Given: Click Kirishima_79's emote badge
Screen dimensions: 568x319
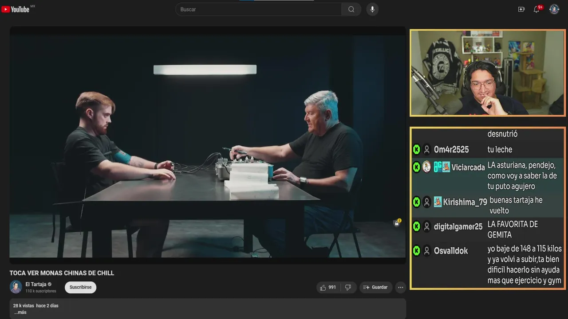Looking at the screenshot, I should [x=438, y=202].
